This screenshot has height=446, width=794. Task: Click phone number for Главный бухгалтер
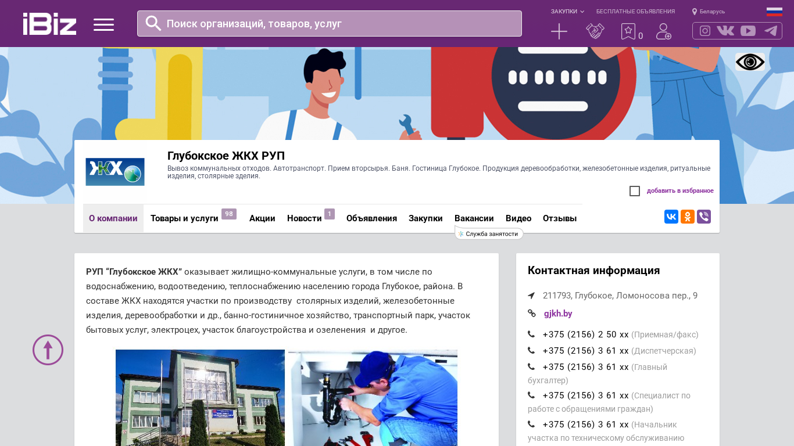pyautogui.click(x=586, y=367)
